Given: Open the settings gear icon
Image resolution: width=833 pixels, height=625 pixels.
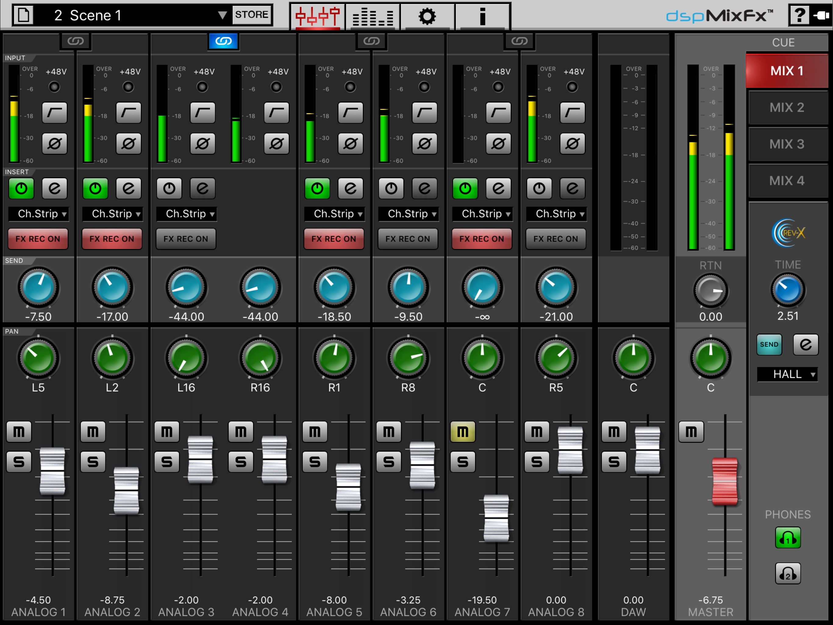Looking at the screenshot, I should pos(427,16).
